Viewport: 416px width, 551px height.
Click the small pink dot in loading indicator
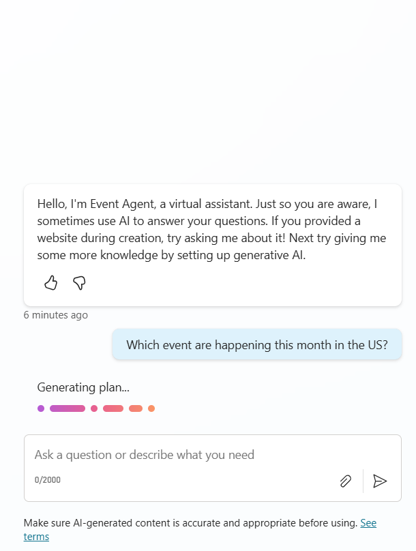click(x=94, y=408)
